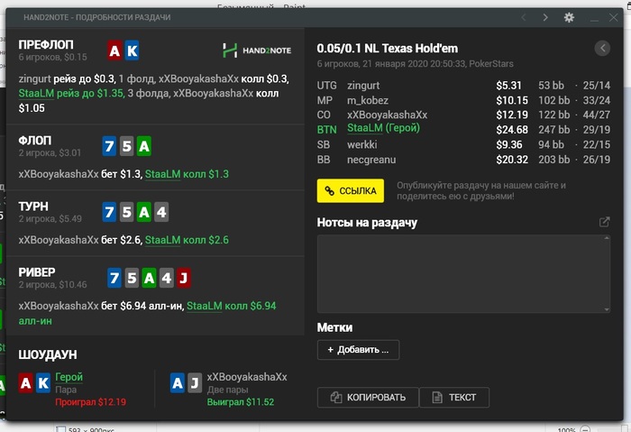
Task: Click xXBooyakashaXx's showdown Jack card
Action: click(x=195, y=383)
